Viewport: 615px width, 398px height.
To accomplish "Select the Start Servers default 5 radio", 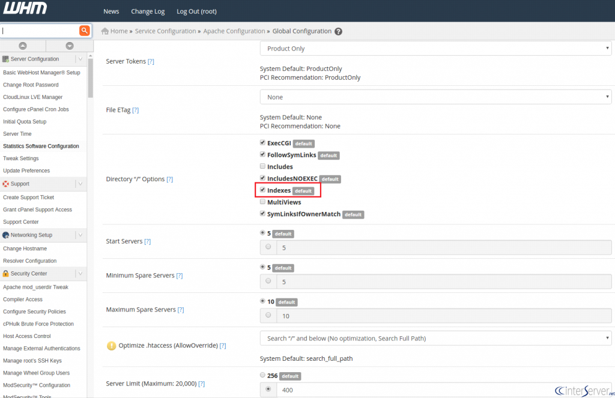I will click(263, 232).
